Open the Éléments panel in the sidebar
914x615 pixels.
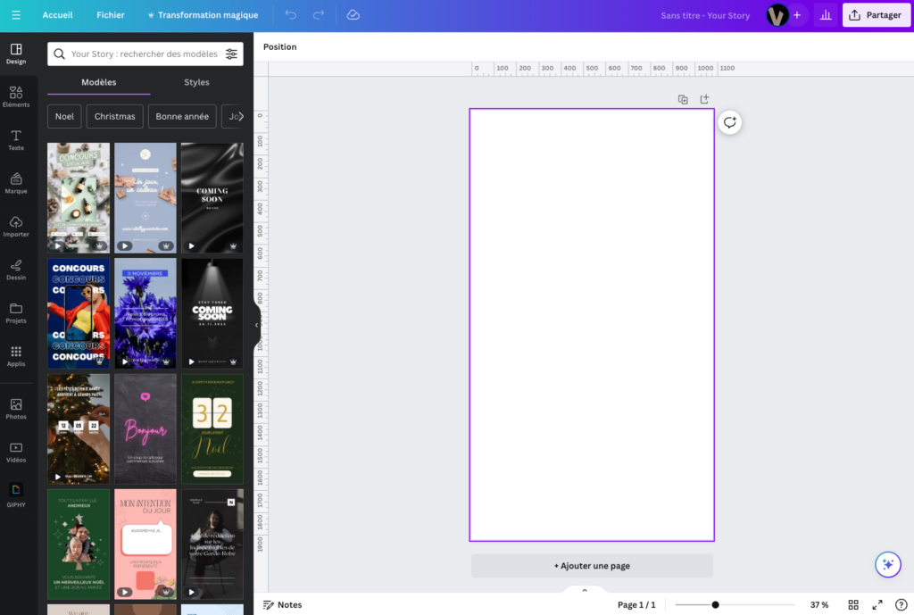click(16, 96)
